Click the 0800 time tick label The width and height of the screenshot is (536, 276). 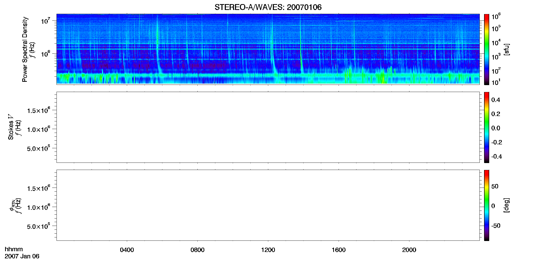coord(197,250)
